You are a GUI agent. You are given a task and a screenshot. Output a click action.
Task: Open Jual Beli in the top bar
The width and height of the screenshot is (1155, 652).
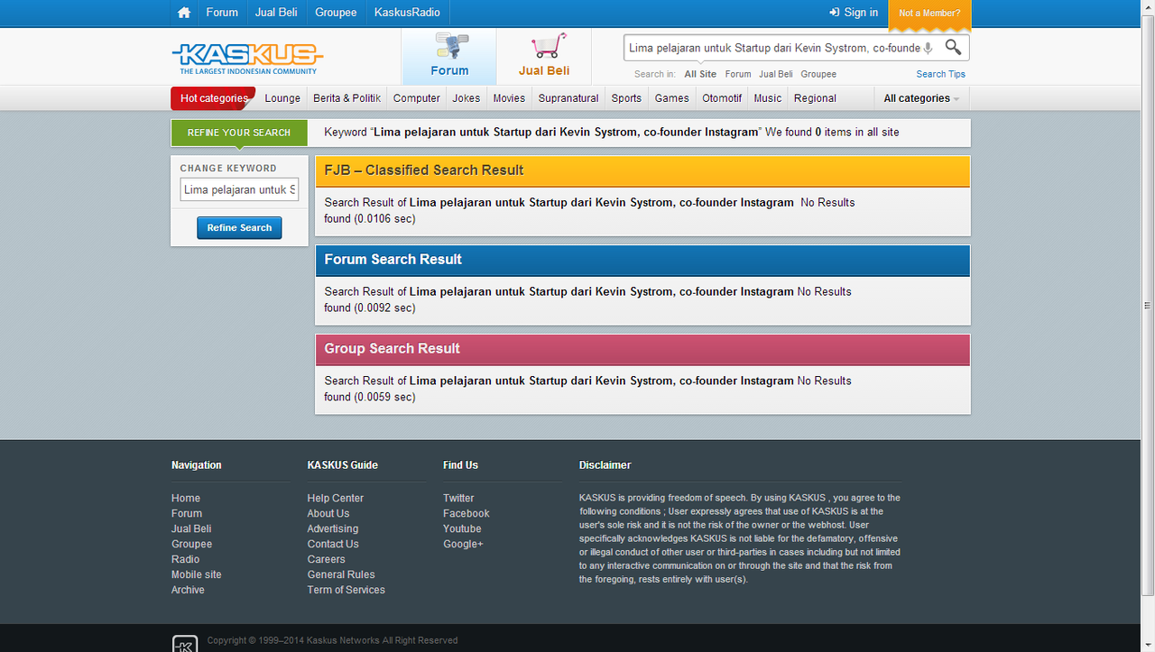point(276,13)
